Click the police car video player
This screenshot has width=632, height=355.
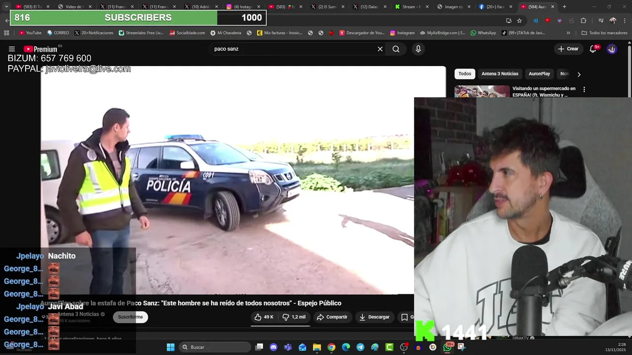(227, 180)
